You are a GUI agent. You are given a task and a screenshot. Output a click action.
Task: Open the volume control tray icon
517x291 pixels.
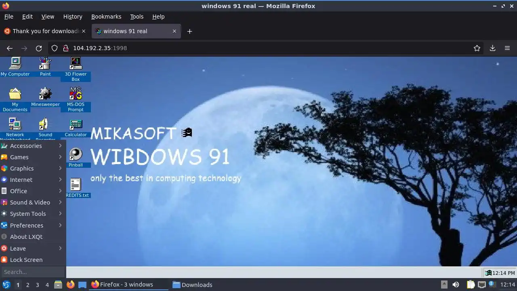point(456,285)
